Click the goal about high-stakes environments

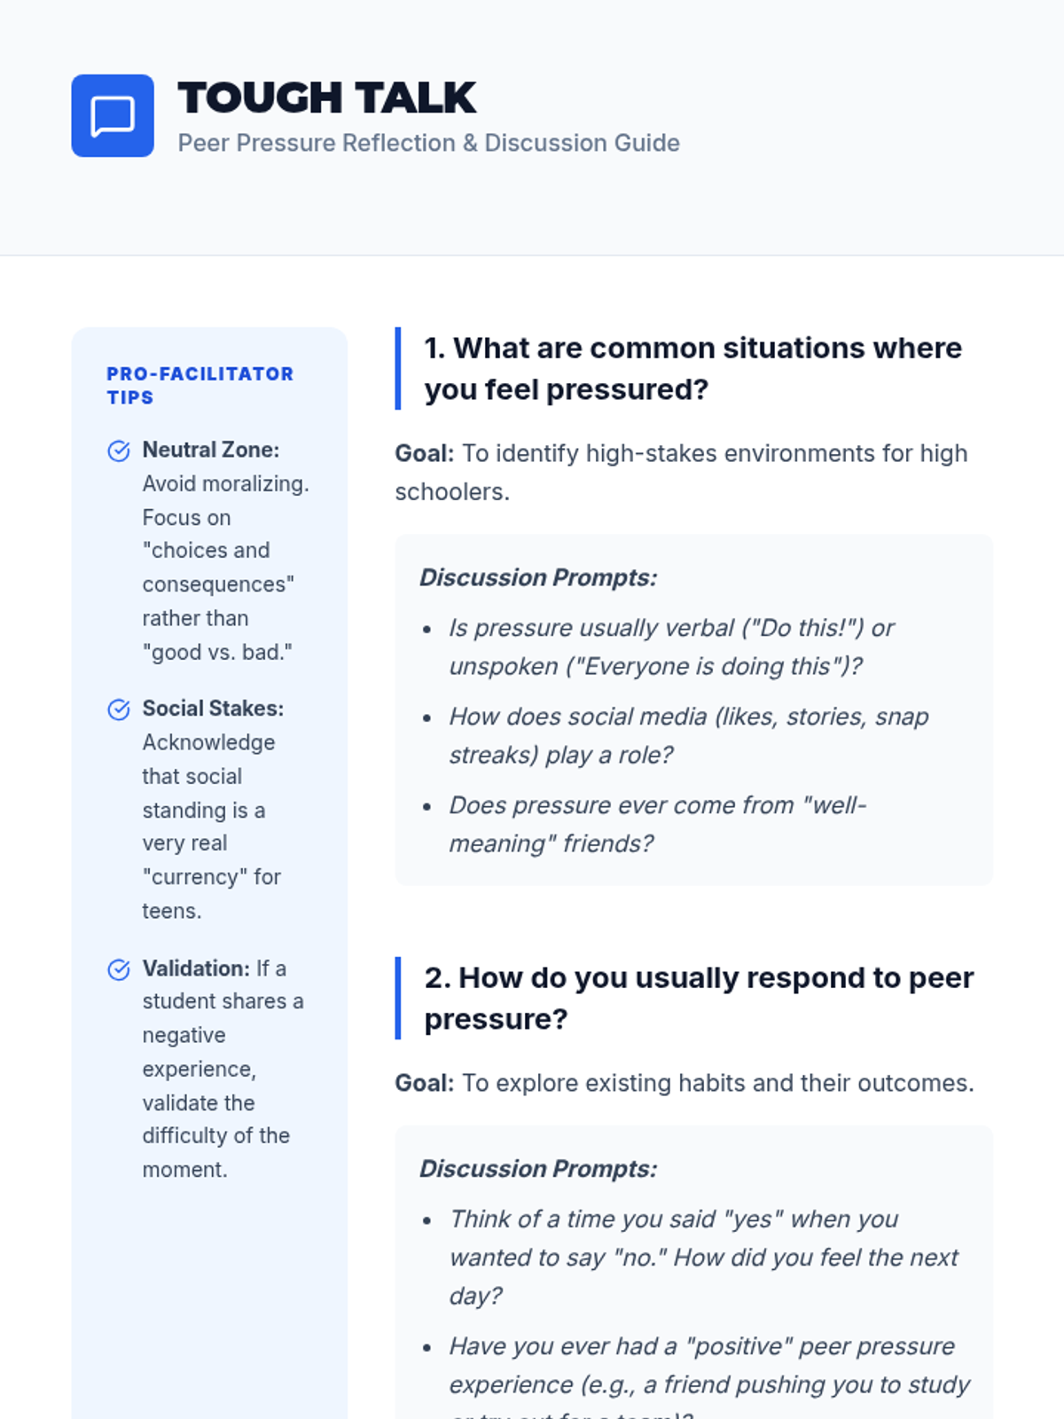pyautogui.click(x=681, y=472)
